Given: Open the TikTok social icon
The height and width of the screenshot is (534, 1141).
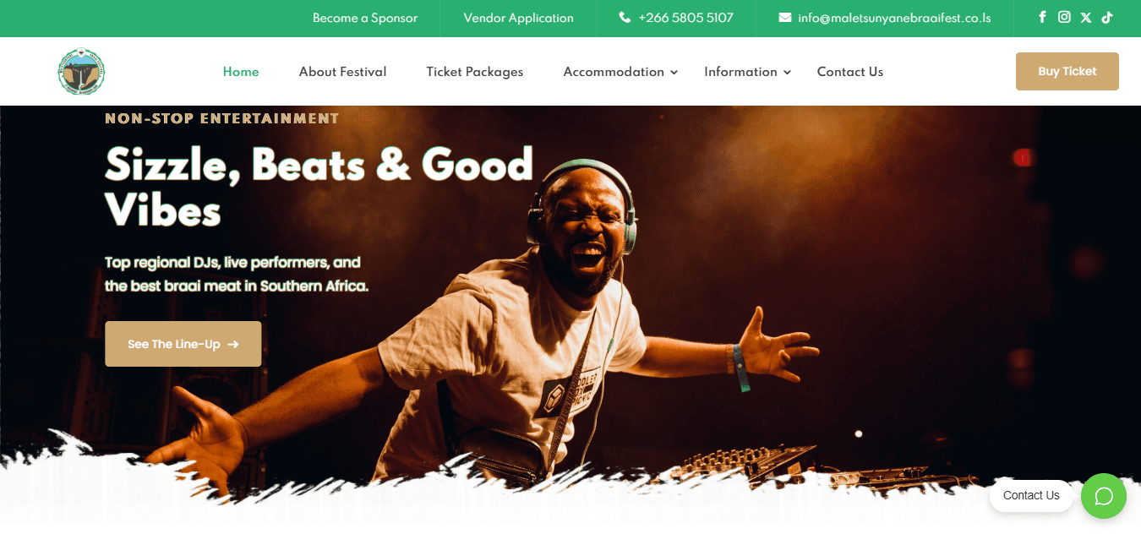Looking at the screenshot, I should point(1106,17).
